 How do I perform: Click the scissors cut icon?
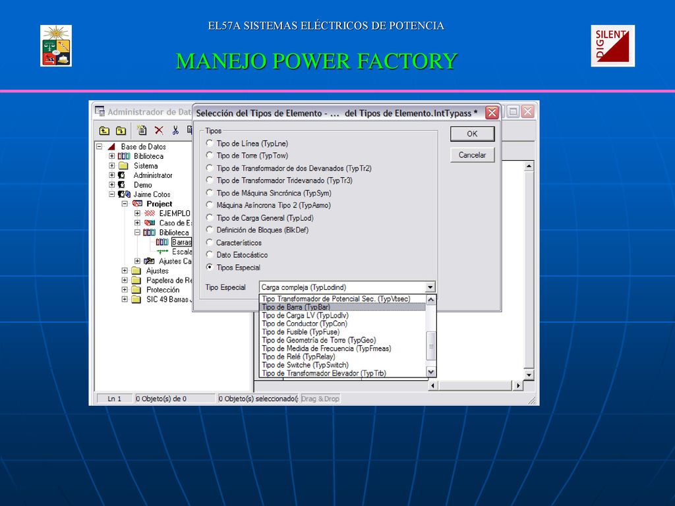[x=175, y=130]
